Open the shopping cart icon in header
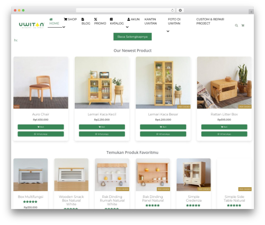 tap(243, 26)
